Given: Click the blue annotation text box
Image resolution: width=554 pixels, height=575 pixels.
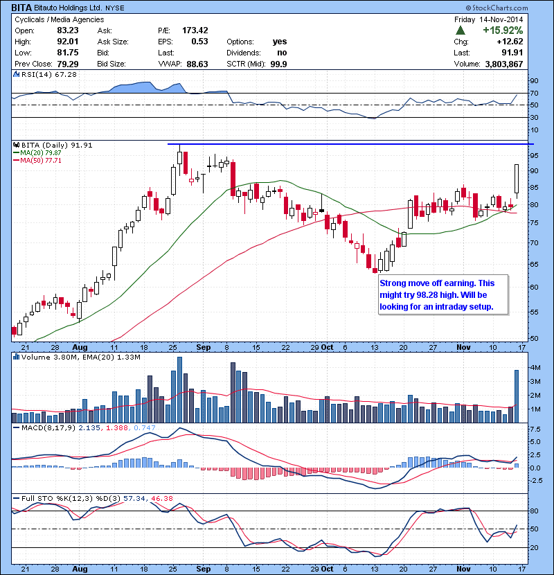Looking at the screenshot, I should (443, 294).
